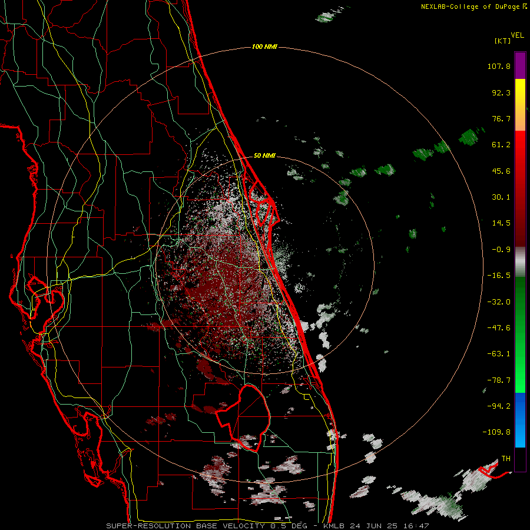Click the 30.1 velocity scale value

[x=501, y=197]
